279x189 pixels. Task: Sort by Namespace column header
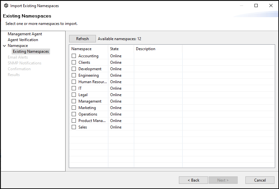coord(81,49)
